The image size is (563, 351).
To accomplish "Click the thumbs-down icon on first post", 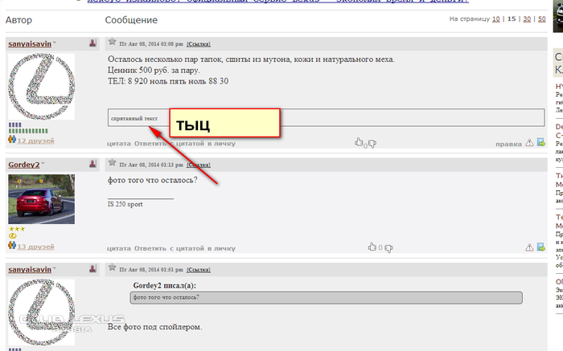I will pos(372,144).
